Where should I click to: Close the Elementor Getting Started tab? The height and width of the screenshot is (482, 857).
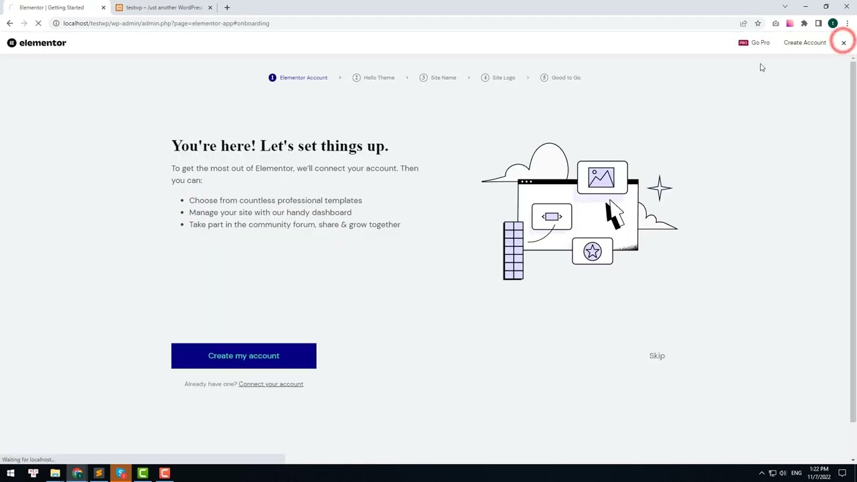[x=103, y=7]
